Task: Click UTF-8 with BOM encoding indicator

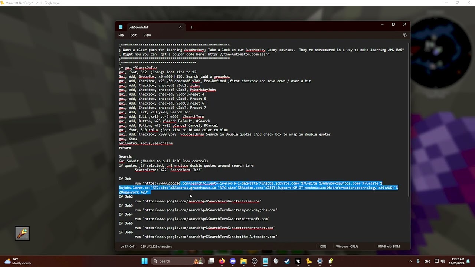Action: pyautogui.click(x=389, y=247)
